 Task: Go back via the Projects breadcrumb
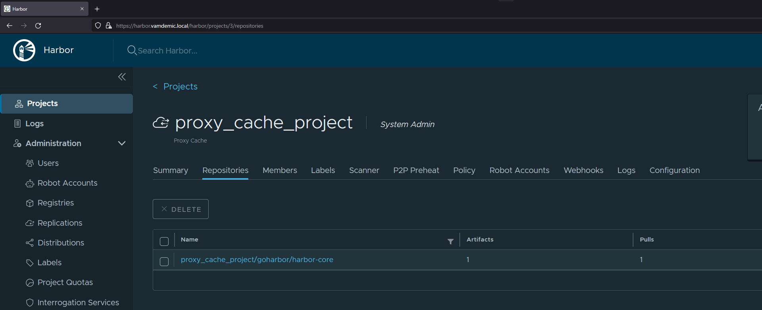coord(175,86)
